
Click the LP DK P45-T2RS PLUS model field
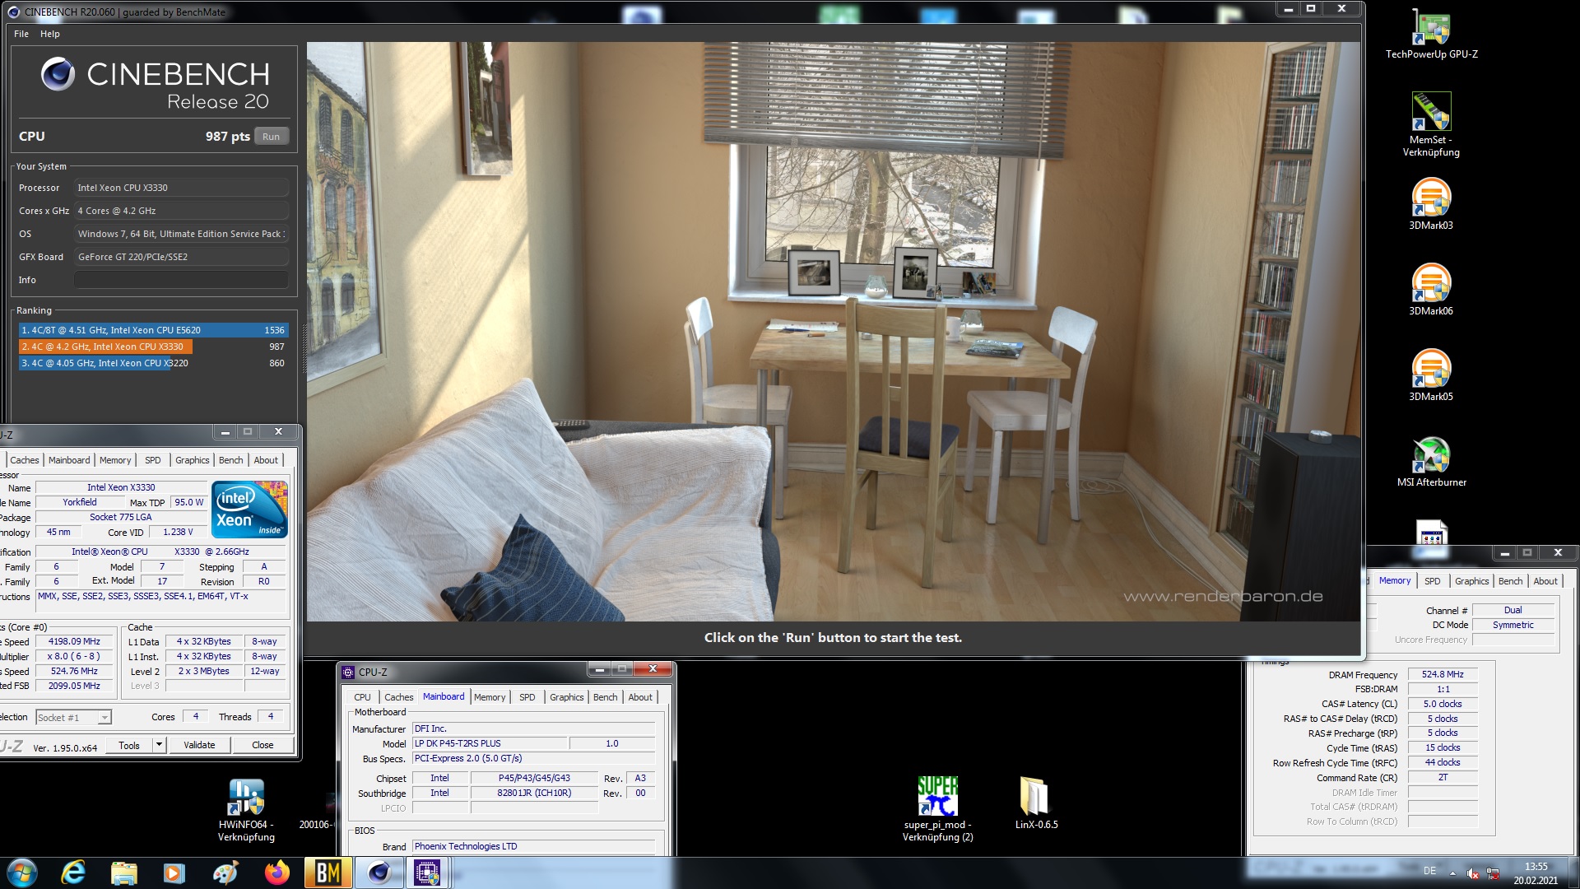point(490,743)
